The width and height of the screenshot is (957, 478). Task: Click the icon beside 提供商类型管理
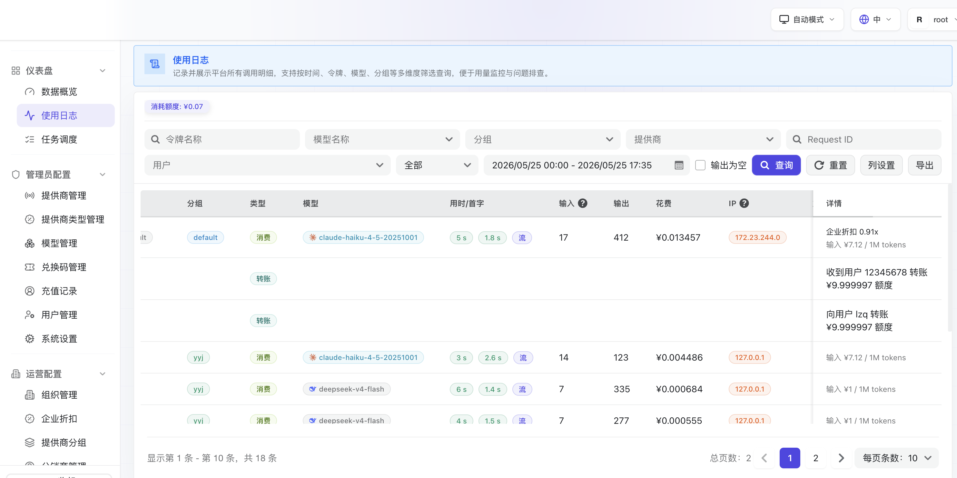pos(29,219)
